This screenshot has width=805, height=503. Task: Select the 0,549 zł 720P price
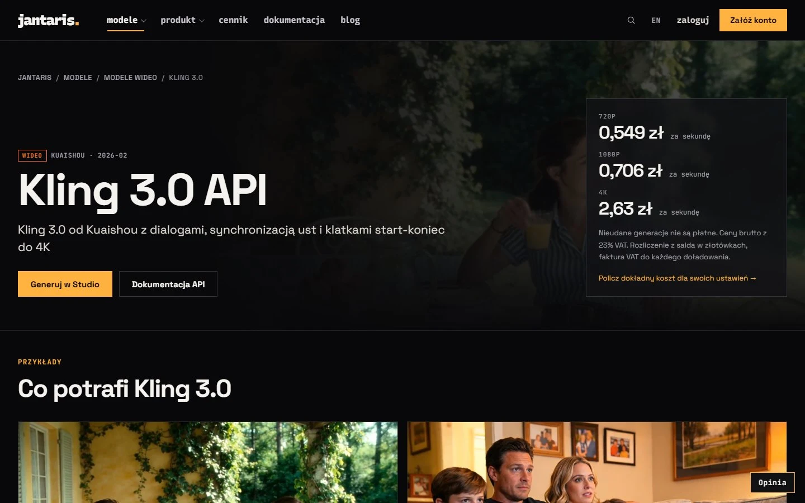[x=631, y=132]
